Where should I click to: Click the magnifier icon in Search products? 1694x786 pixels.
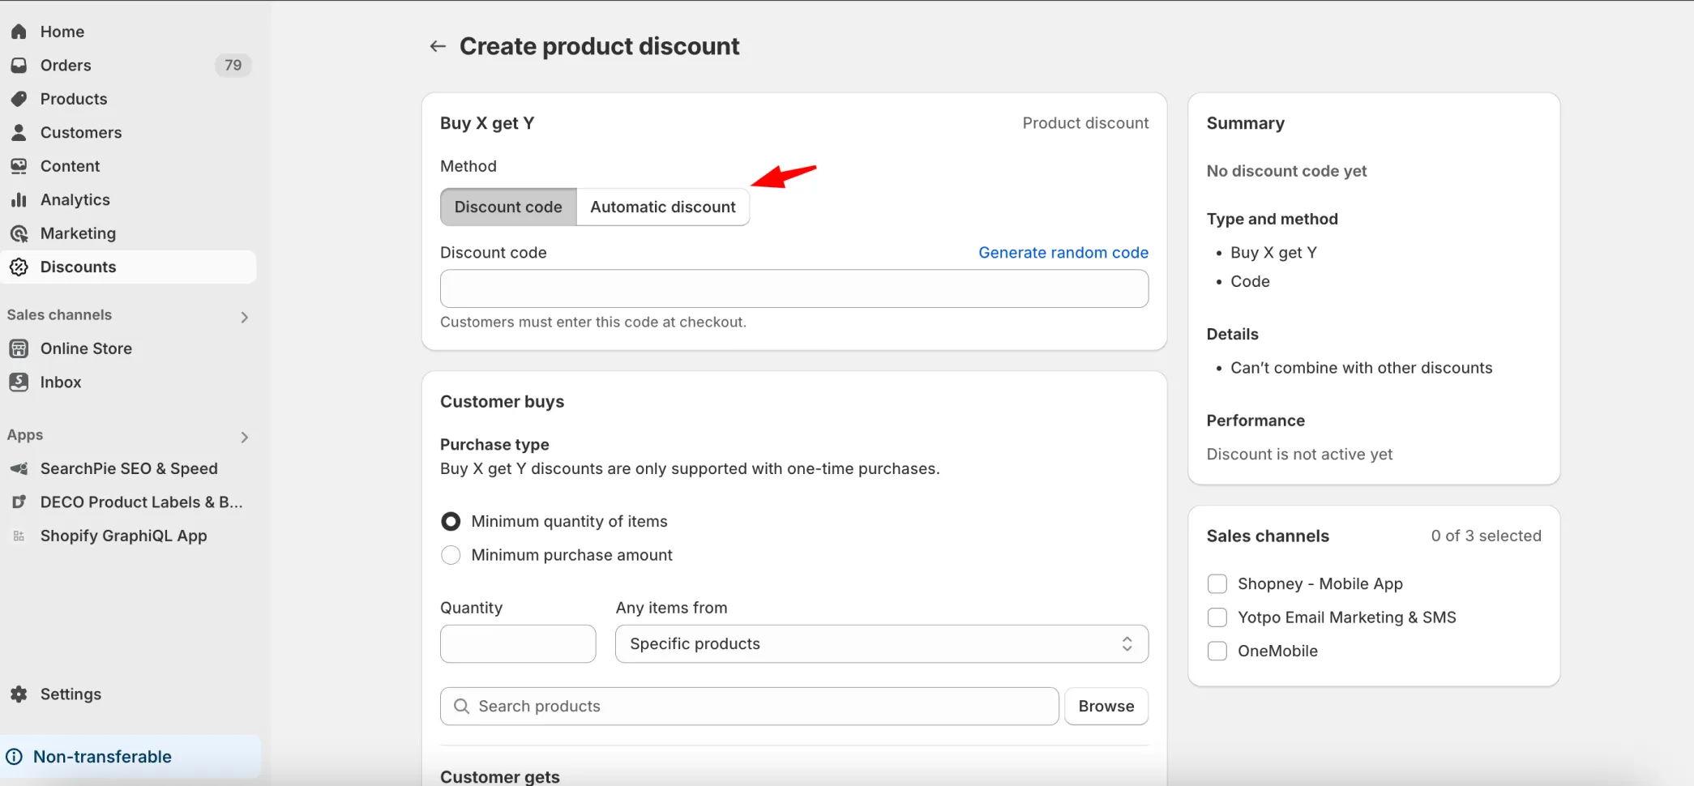pyautogui.click(x=461, y=706)
